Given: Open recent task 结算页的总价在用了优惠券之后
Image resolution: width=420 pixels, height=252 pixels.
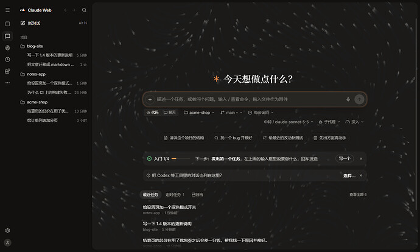Looking at the screenshot, I should tap(205, 240).
